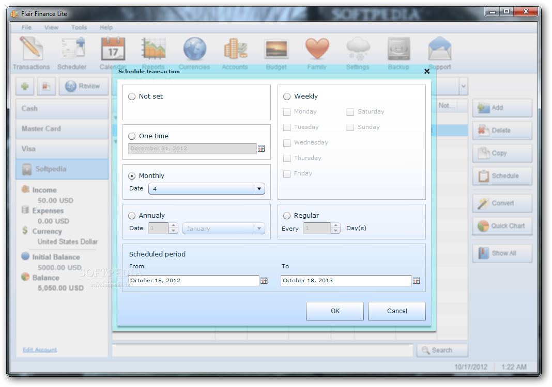Close the Schedule transaction dialog
Viewport: 552px width, 387px height.
(427, 71)
